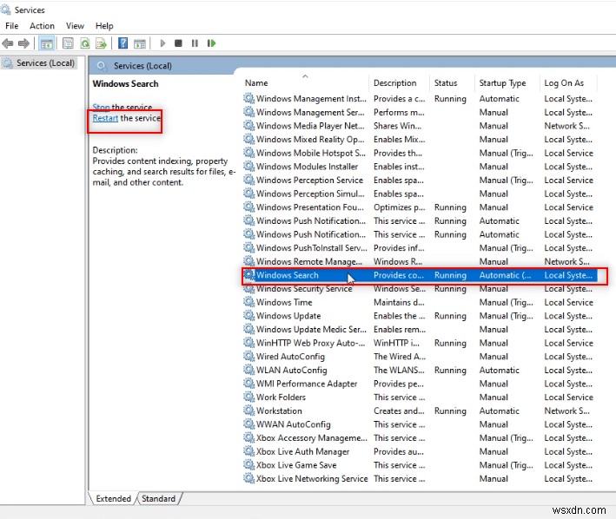
Task: Sort by the Status column header
Action: point(446,83)
